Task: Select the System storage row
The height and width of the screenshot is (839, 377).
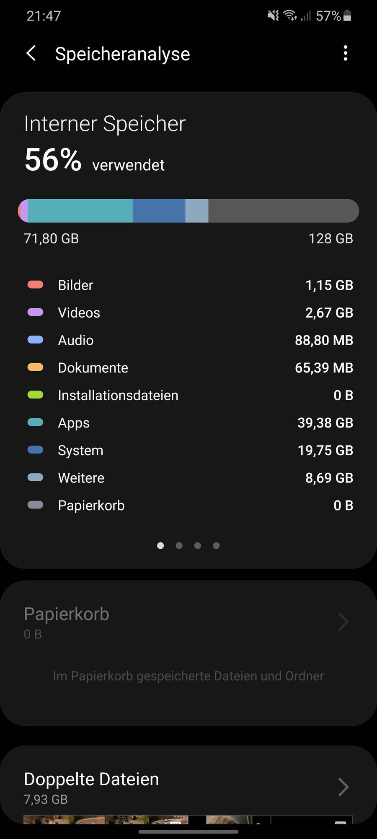Action: 188,450
